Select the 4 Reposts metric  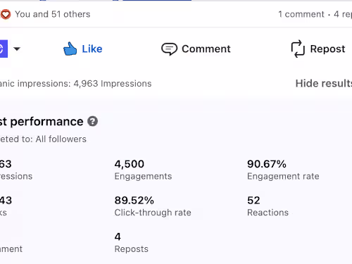tap(132, 243)
